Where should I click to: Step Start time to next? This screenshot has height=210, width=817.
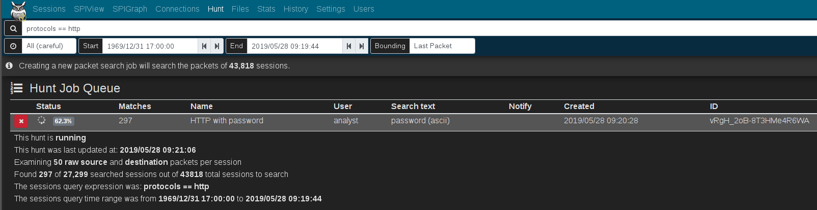tap(217, 46)
